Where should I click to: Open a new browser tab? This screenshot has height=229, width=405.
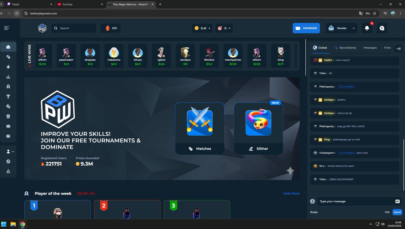pos(160,4)
